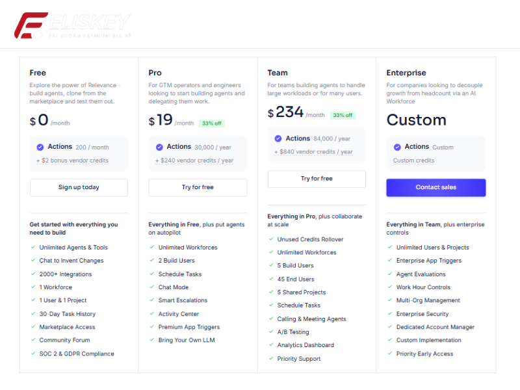The width and height of the screenshot is (520, 390).
Task: Click the 33% off badge on Pro plan
Action: (212, 123)
